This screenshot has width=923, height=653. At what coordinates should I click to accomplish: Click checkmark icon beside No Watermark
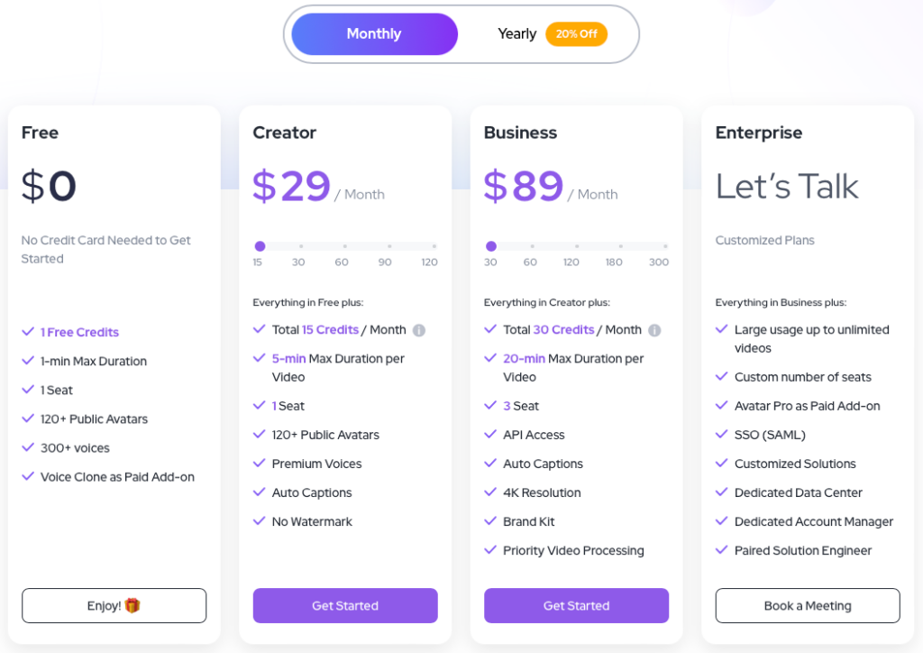pos(260,521)
